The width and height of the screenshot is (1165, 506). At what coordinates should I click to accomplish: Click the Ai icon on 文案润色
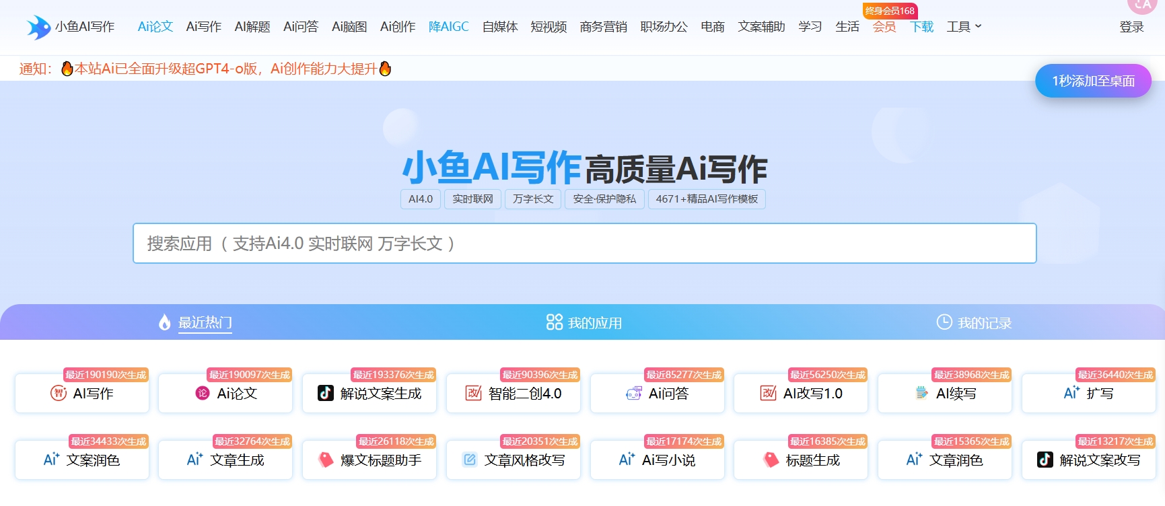[51, 459]
